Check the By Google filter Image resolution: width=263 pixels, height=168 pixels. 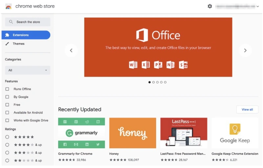(x=7, y=97)
